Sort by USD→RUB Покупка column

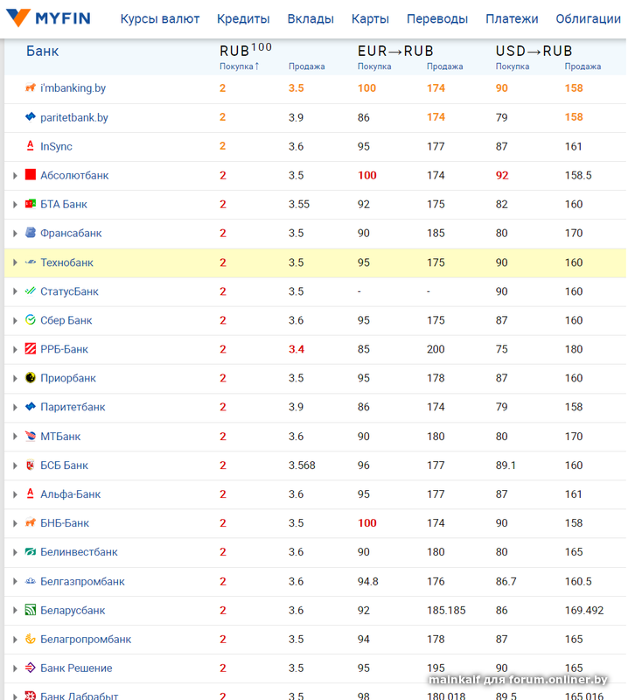(x=513, y=66)
